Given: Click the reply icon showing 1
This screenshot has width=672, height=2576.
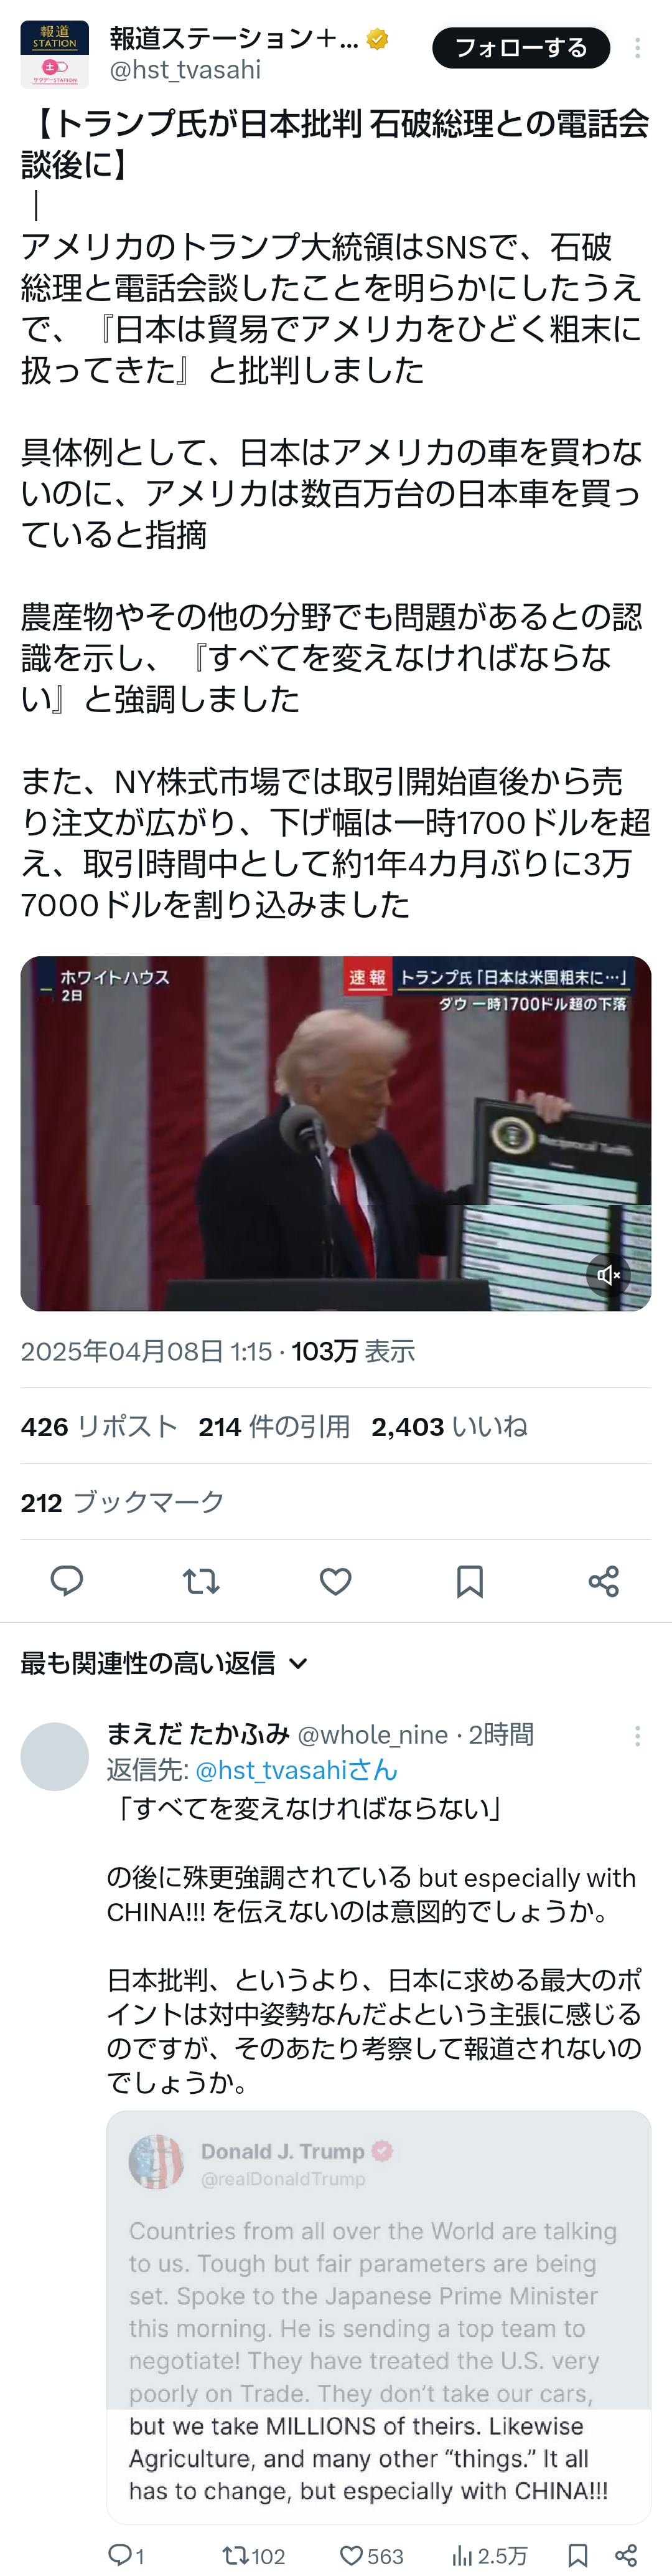Looking at the screenshot, I should click(126, 2555).
